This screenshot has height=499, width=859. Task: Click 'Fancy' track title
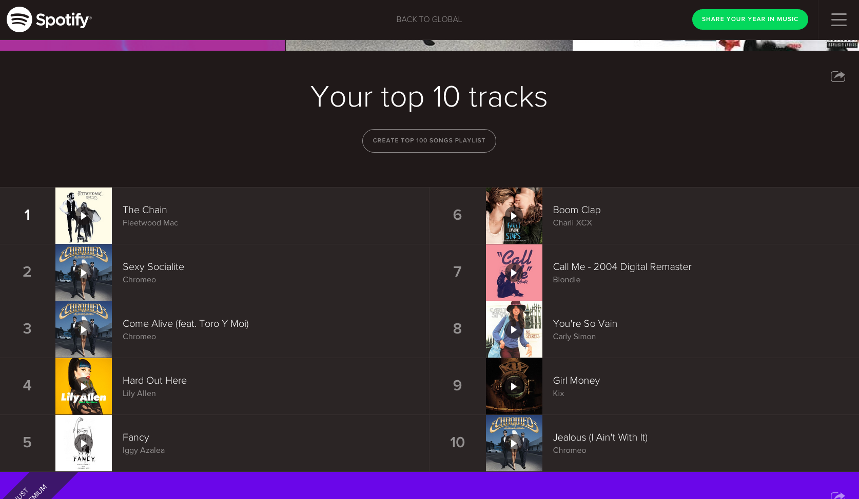coord(136,438)
